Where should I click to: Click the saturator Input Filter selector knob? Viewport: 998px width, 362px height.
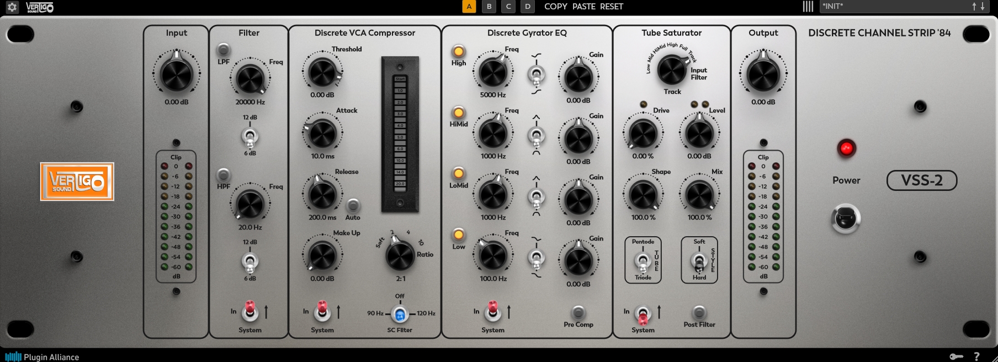[x=672, y=70]
